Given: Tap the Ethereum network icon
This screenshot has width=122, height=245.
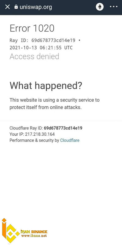Looking at the screenshot, I should tap(100, 7).
